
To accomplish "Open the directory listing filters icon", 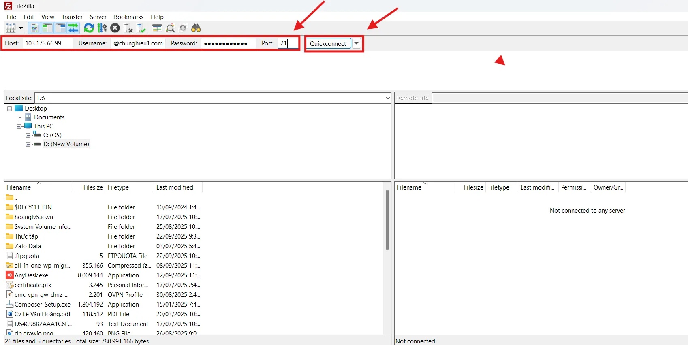I will tap(157, 28).
